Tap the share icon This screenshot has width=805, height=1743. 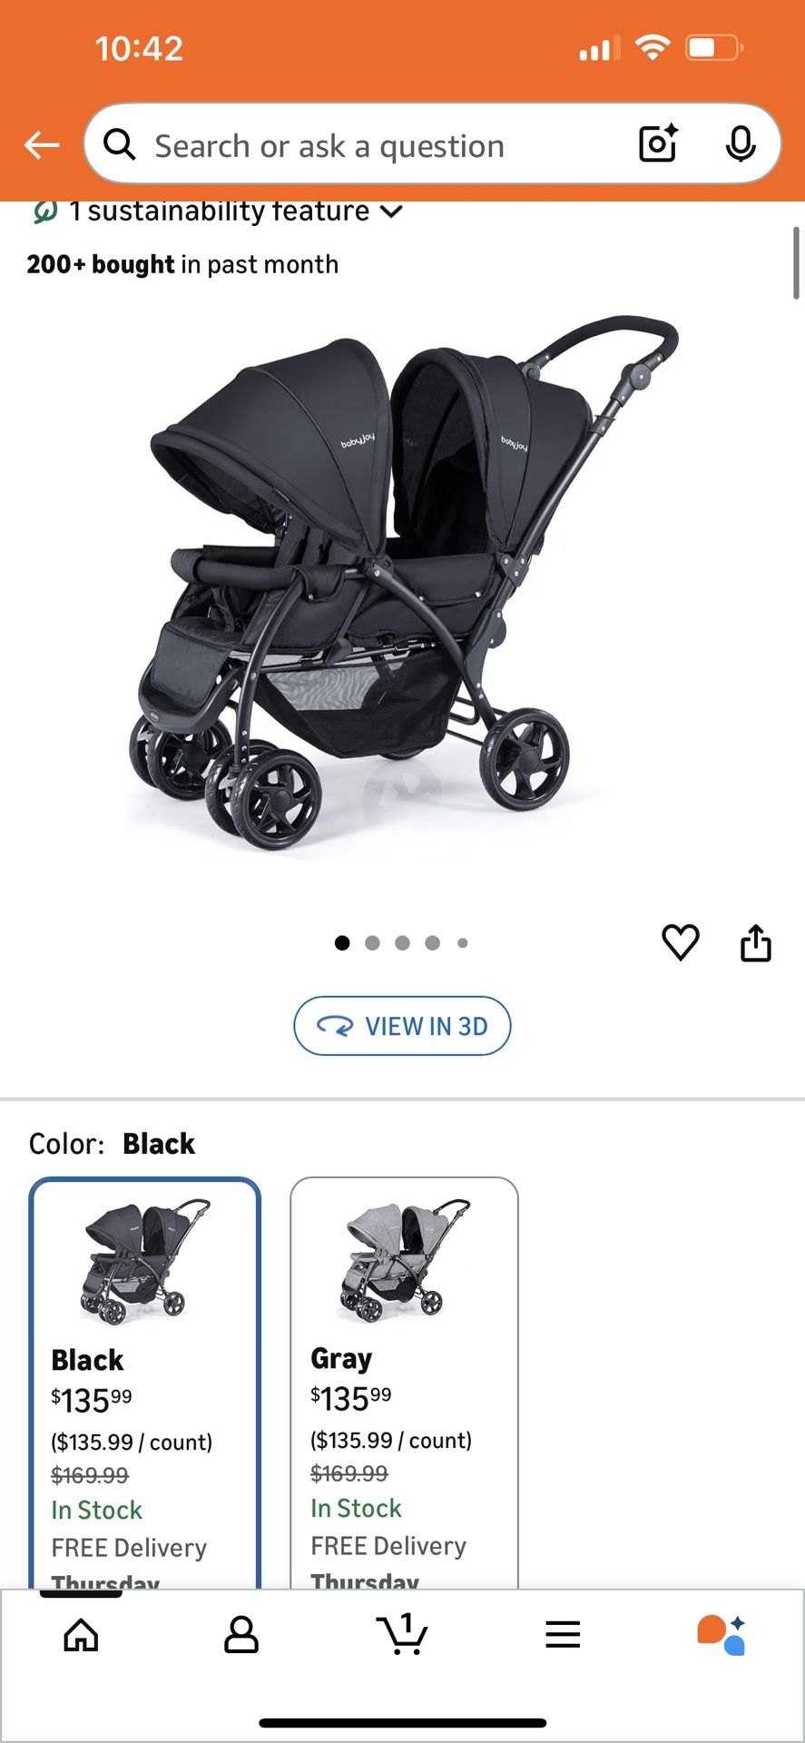coord(756,942)
